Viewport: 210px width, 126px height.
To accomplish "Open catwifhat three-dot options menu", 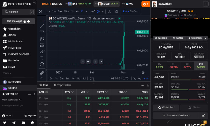I will click(206, 4).
